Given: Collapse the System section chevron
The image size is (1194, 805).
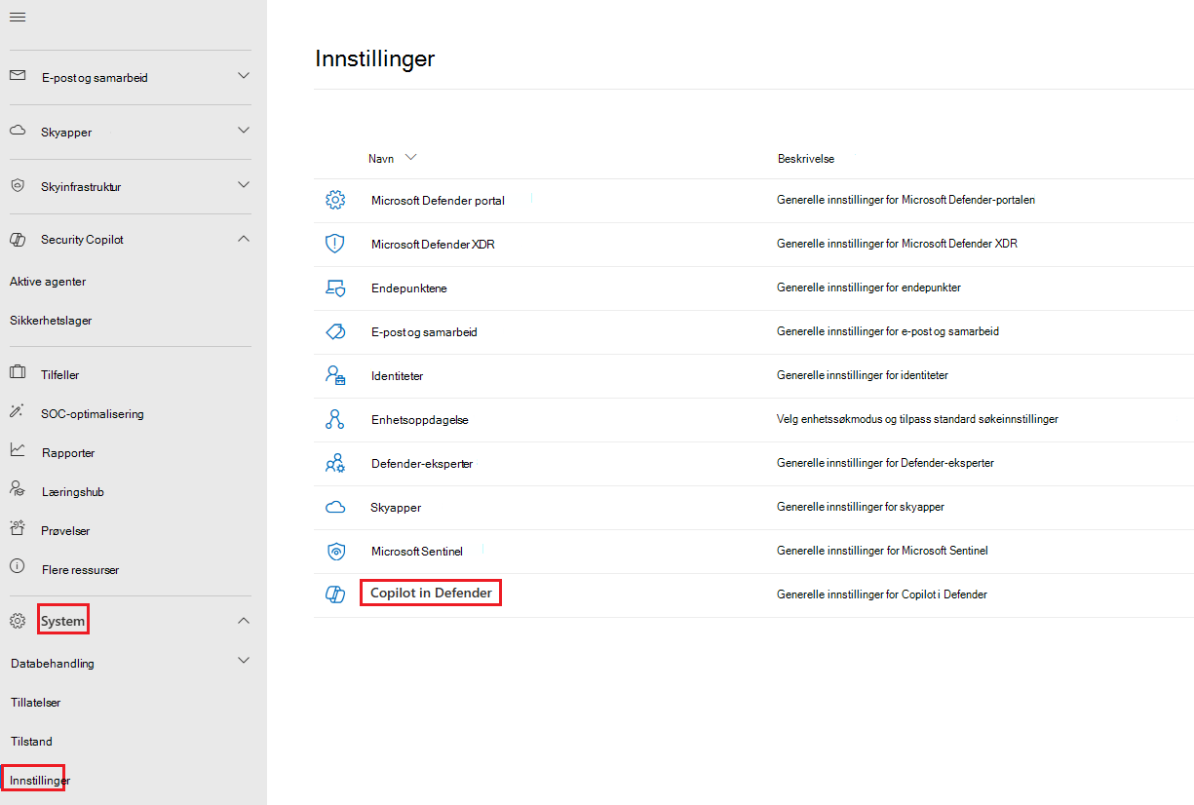Looking at the screenshot, I should pos(244,621).
